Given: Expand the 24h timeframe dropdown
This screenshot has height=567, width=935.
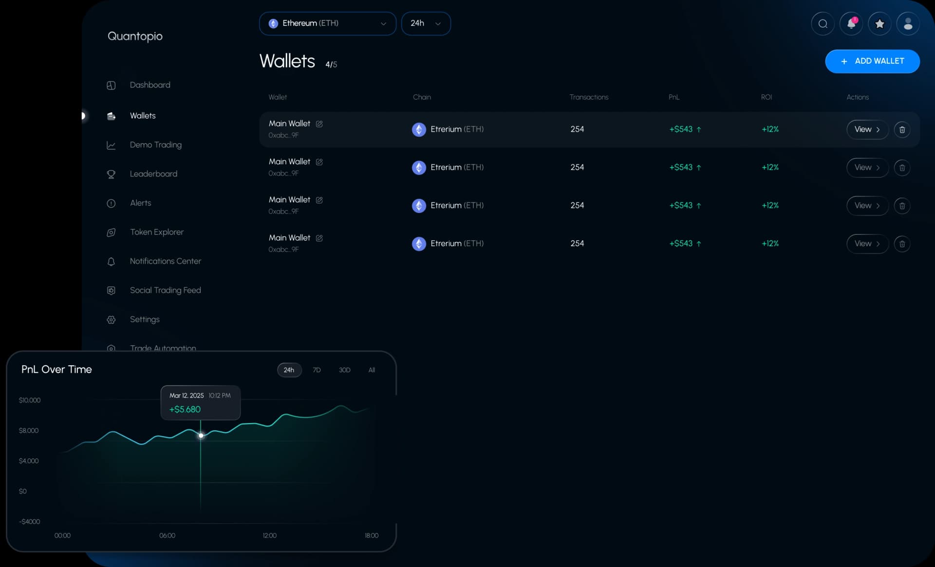Looking at the screenshot, I should coord(426,23).
